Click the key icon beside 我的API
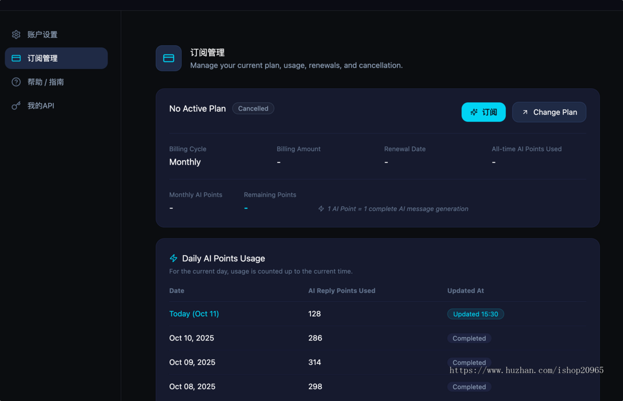Viewport: 623px width, 401px height. pos(16,106)
